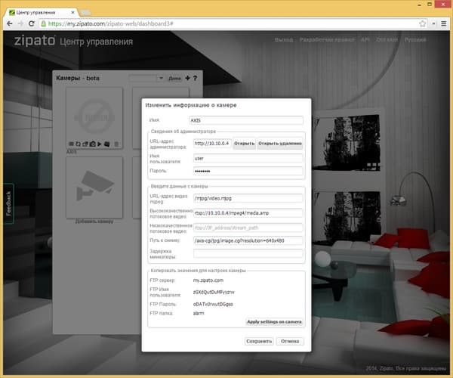Delete the AXIS camera with the trash icon

coord(116,144)
